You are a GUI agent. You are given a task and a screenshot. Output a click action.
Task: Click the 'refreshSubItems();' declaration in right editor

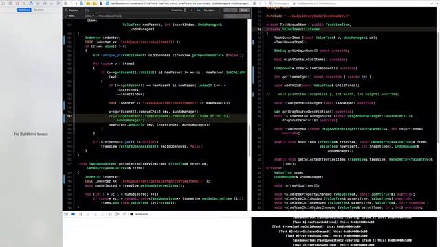pyautogui.click(x=302, y=185)
